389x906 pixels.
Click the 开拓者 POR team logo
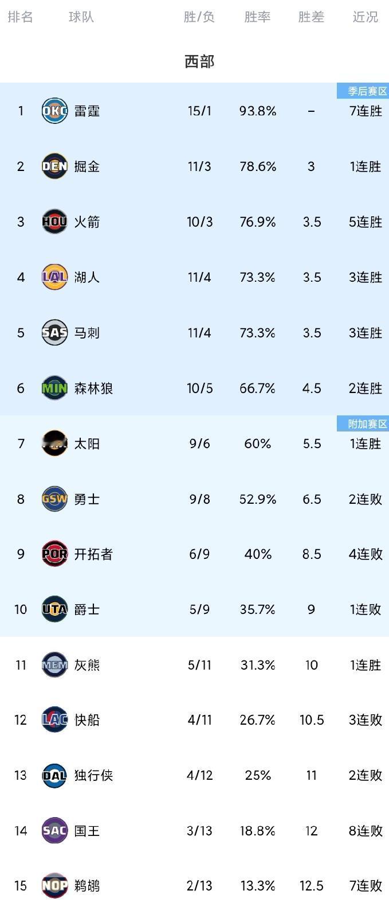click(54, 554)
